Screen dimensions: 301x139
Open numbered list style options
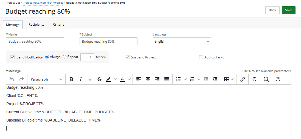[x=199, y=79]
